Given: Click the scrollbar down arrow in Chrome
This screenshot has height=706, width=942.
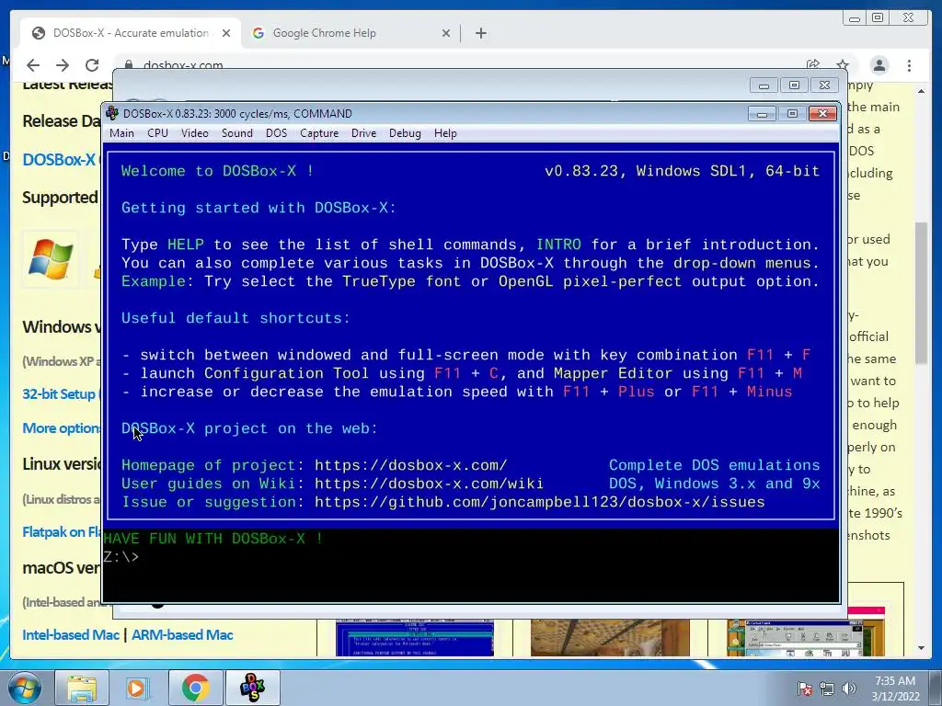Looking at the screenshot, I should coord(921,648).
